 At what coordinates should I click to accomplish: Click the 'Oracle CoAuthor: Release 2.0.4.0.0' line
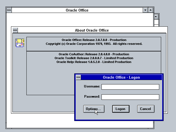(94, 54)
